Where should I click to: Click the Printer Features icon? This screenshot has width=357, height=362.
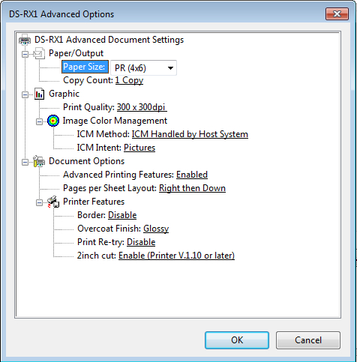(53, 202)
